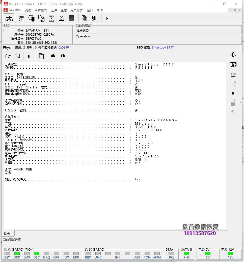Viewport: 244px width, 262px height.
Task: Open the 用户测试 menu
Action: pyautogui.click(x=76, y=10)
